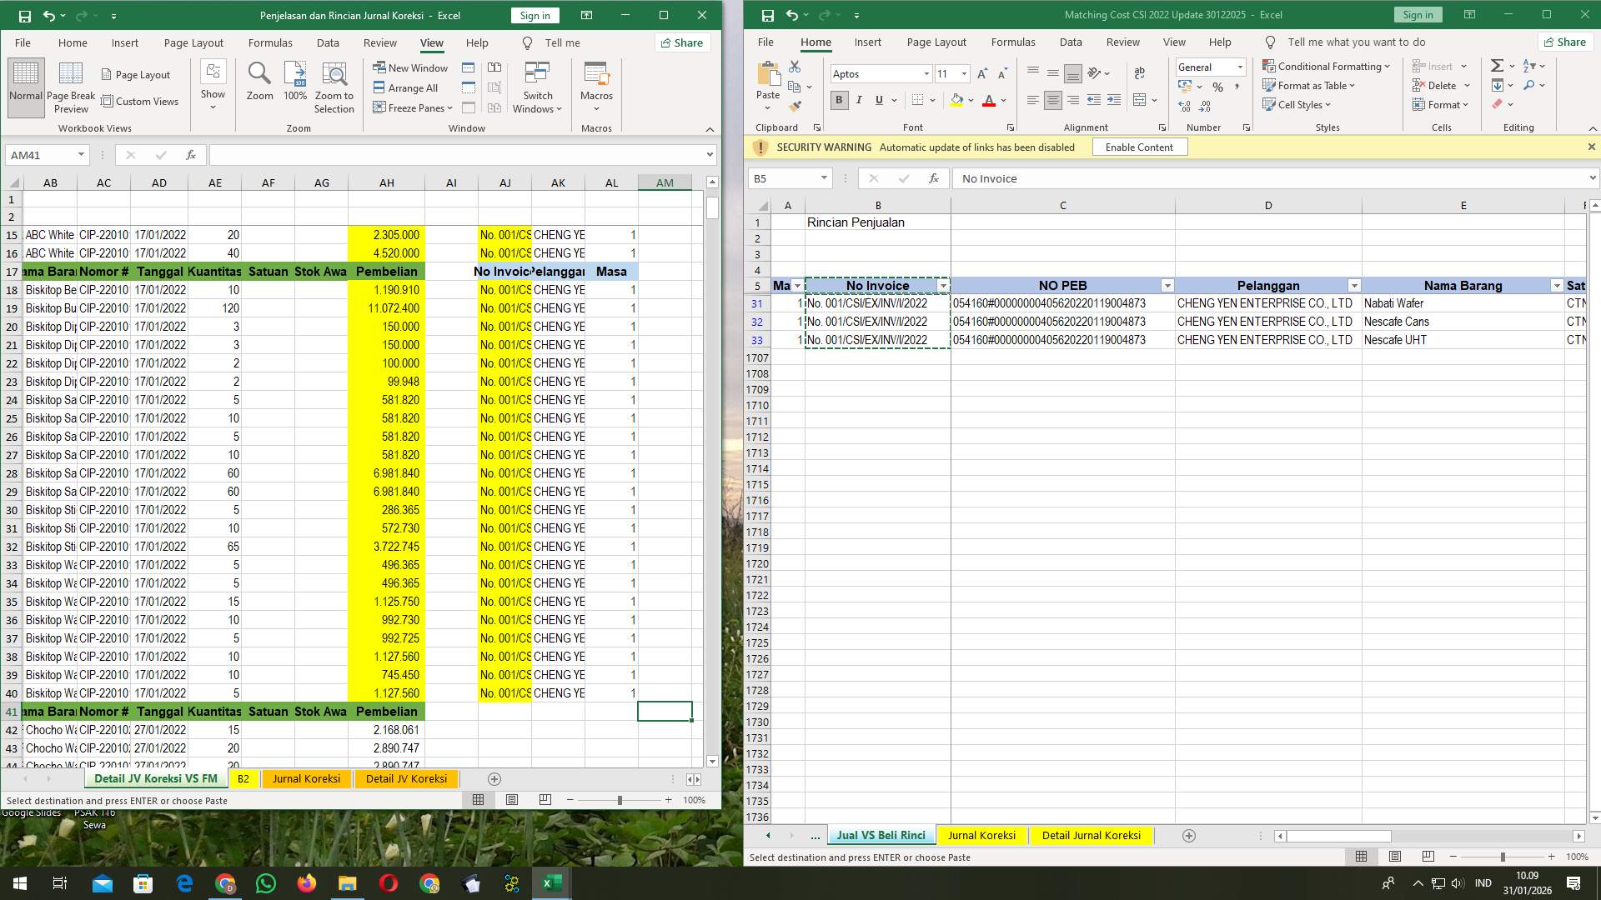1601x900 pixels.
Task: Open the Fill Color bucket icon
Action: coord(957,100)
